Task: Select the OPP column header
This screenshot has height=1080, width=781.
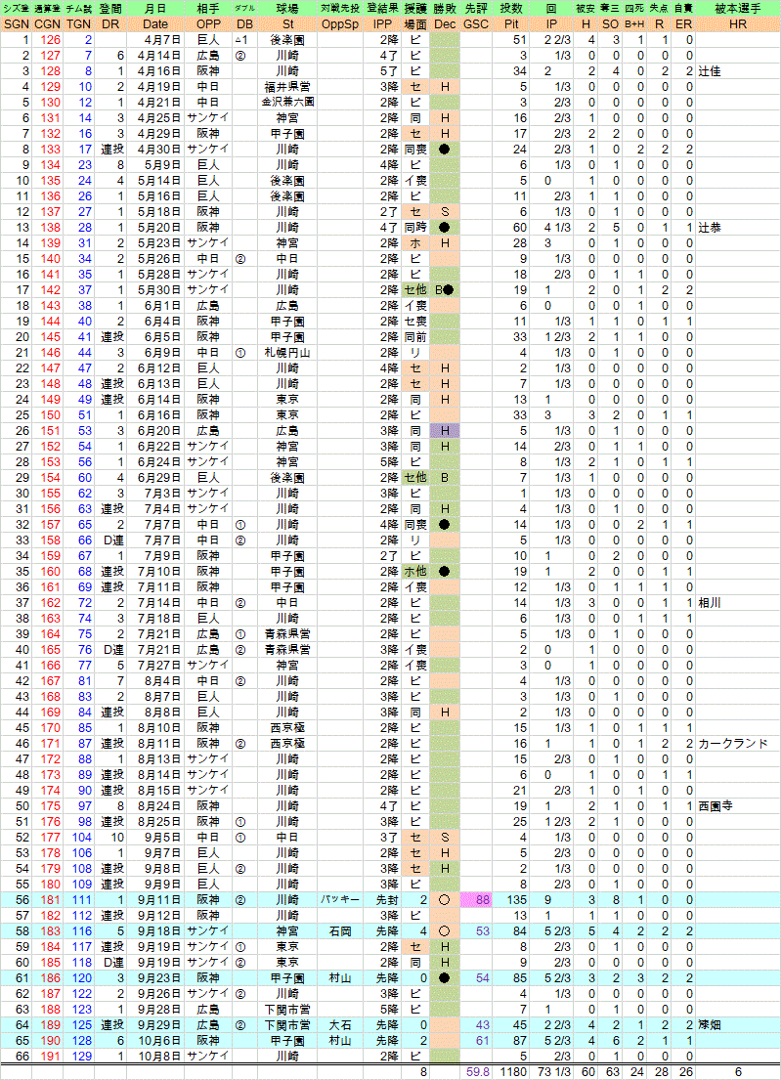Action: coord(207,24)
